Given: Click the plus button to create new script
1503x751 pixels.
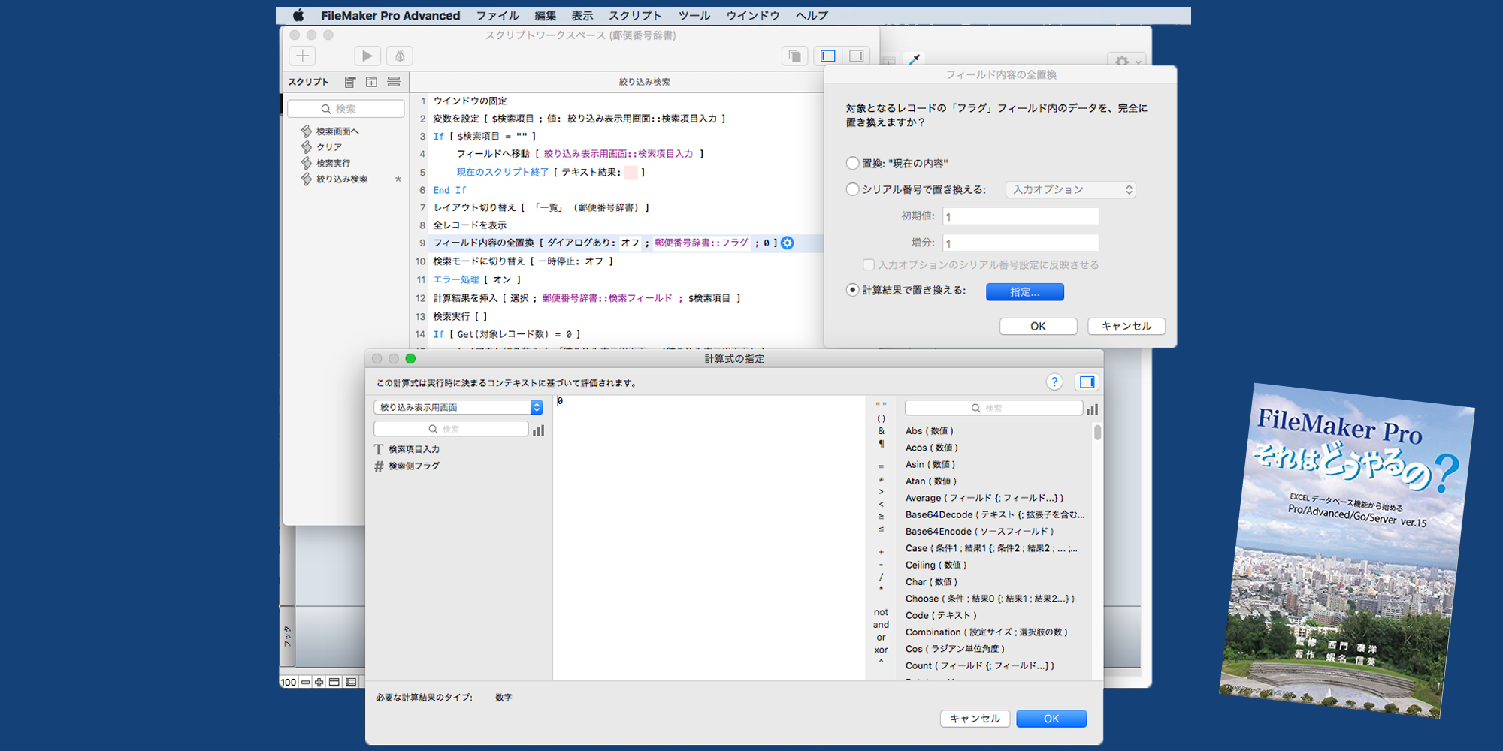Looking at the screenshot, I should pos(302,56).
